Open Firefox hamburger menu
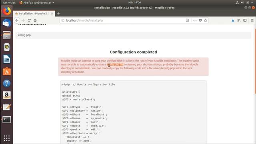The height and width of the screenshot is (144, 256). click(x=252, y=20)
